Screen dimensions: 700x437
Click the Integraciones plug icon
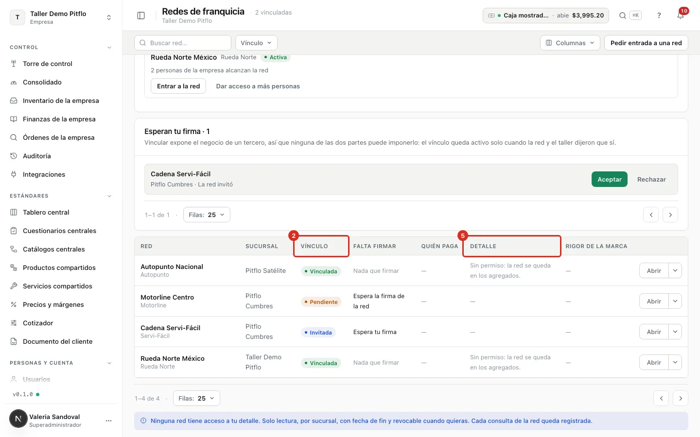[14, 174]
